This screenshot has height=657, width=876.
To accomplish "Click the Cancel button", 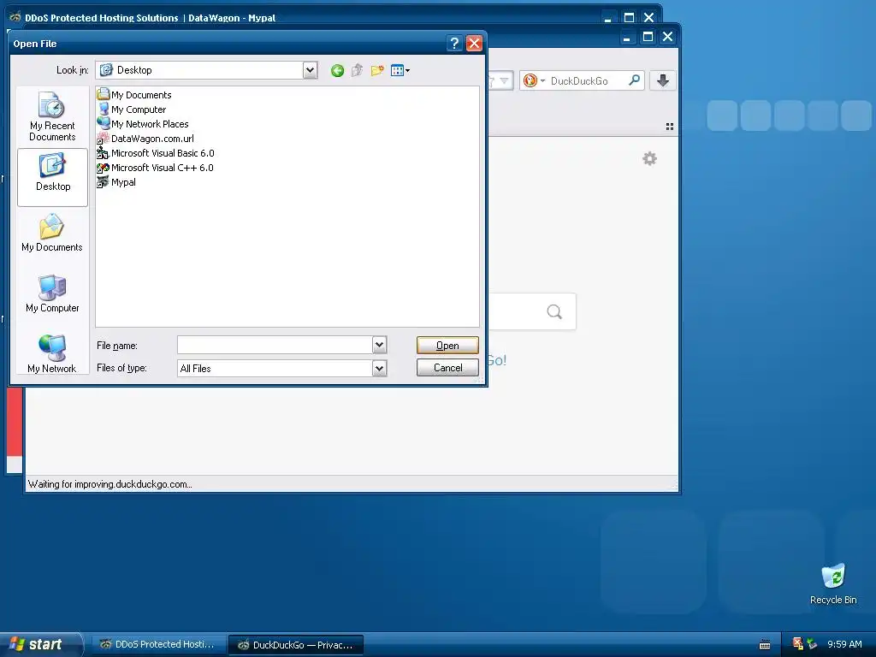I will (447, 368).
